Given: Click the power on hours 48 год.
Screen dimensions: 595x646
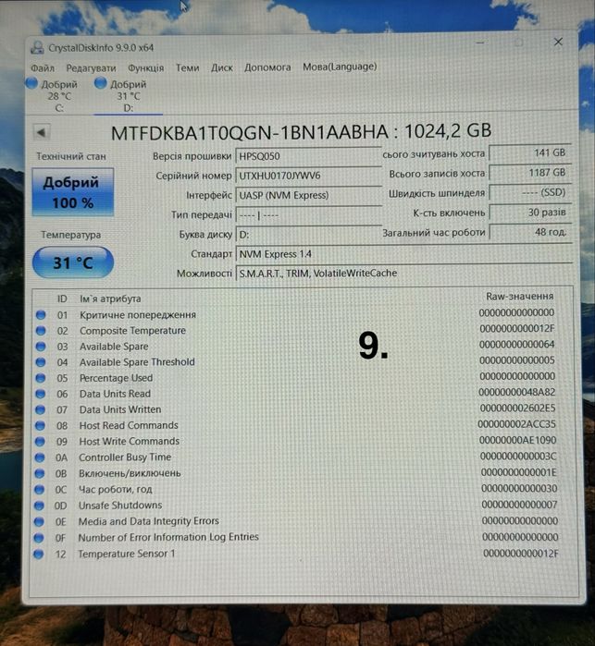Looking at the screenshot, I should pyautogui.click(x=530, y=232).
